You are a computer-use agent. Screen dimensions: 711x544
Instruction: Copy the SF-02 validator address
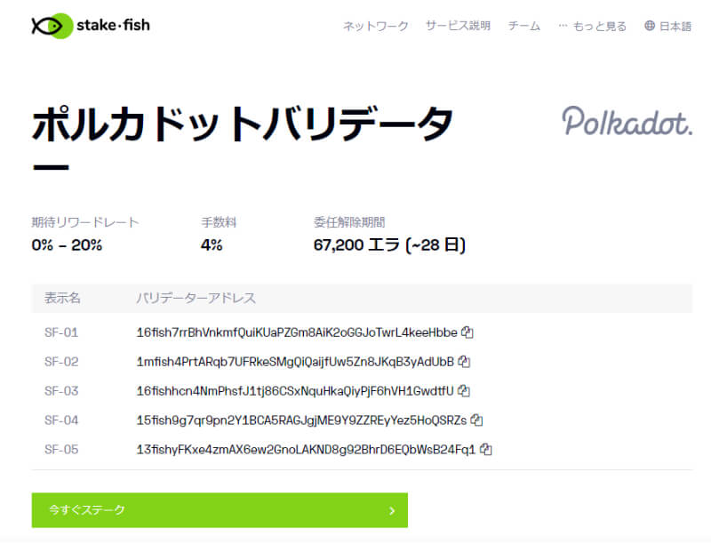coord(464,362)
